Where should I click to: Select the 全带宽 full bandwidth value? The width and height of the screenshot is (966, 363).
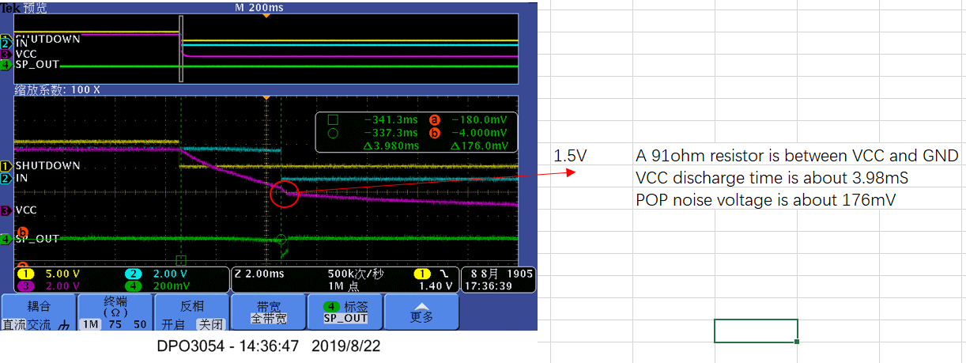267,319
